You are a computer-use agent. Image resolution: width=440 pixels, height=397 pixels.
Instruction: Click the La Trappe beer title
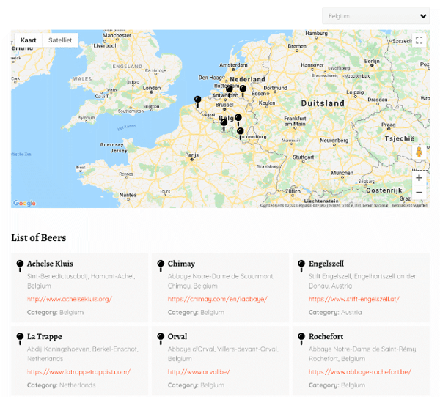(x=44, y=336)
